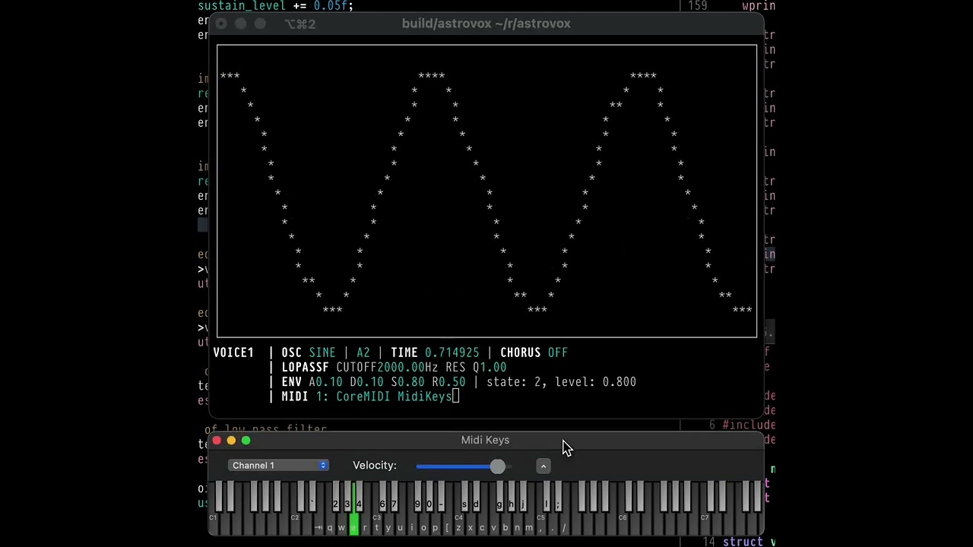Viewport: 973px width, 547px height.
Task: Collapse keyboard with the chevron-up button
Action: [543, 466]
